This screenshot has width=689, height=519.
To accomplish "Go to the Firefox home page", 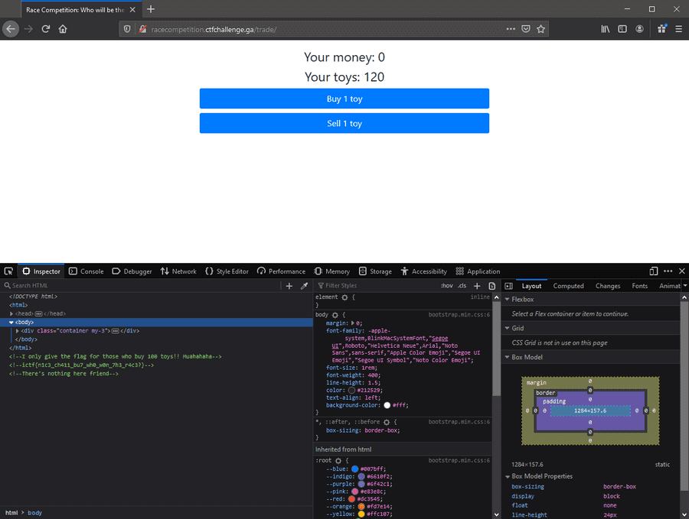I will pyautogui.click(x=63, y=29).
